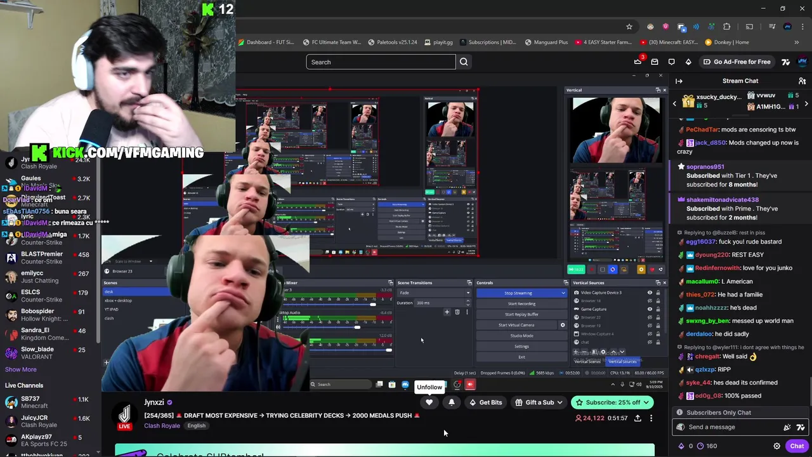Open 7TV emote menu in message box

(x=801, y=427)
